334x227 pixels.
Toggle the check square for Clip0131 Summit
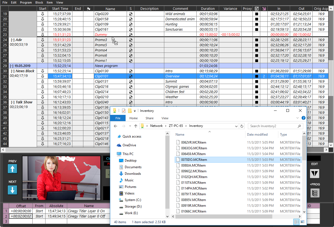click(257, 82)
